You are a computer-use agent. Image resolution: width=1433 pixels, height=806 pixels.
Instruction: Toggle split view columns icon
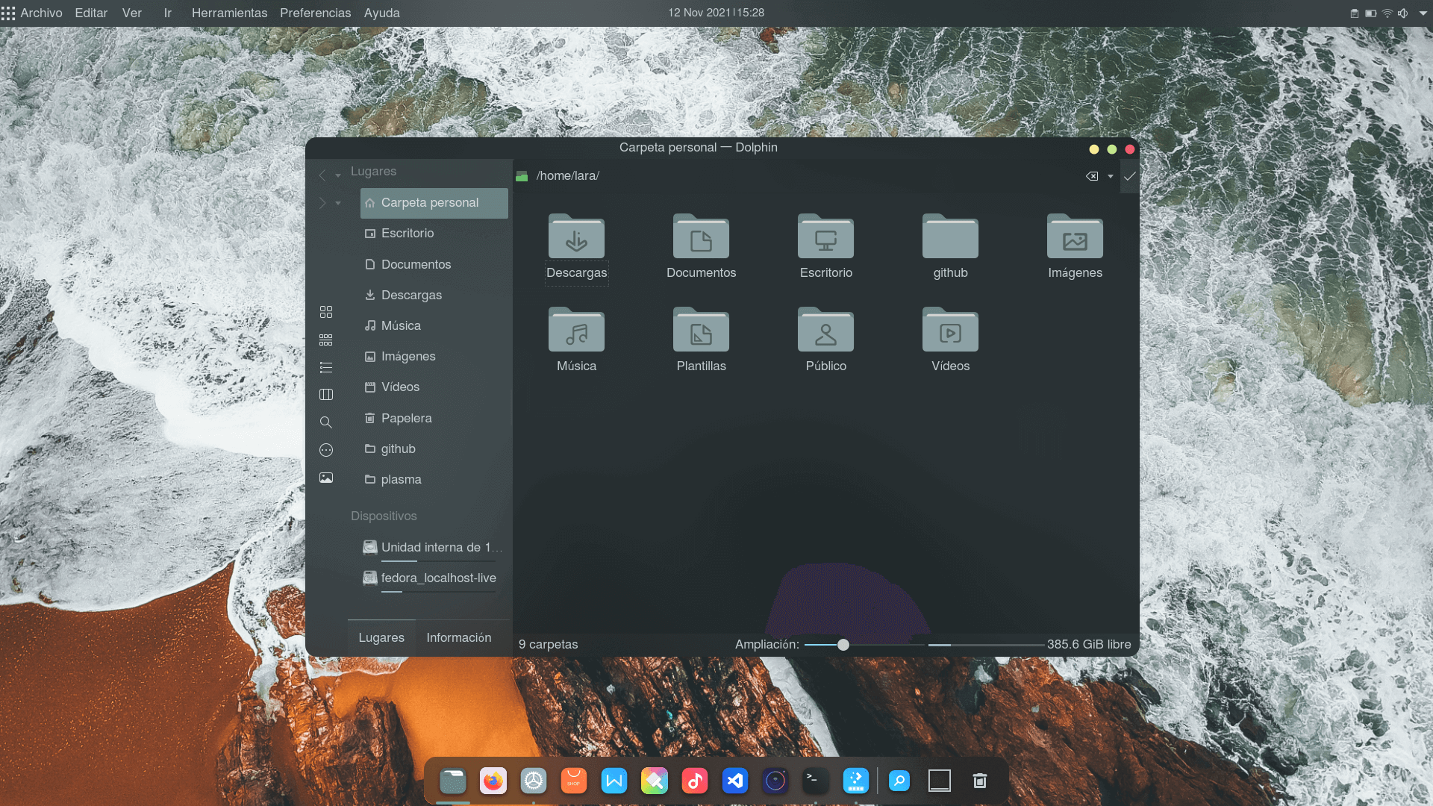pyautogui.click(x=326, y=395)
